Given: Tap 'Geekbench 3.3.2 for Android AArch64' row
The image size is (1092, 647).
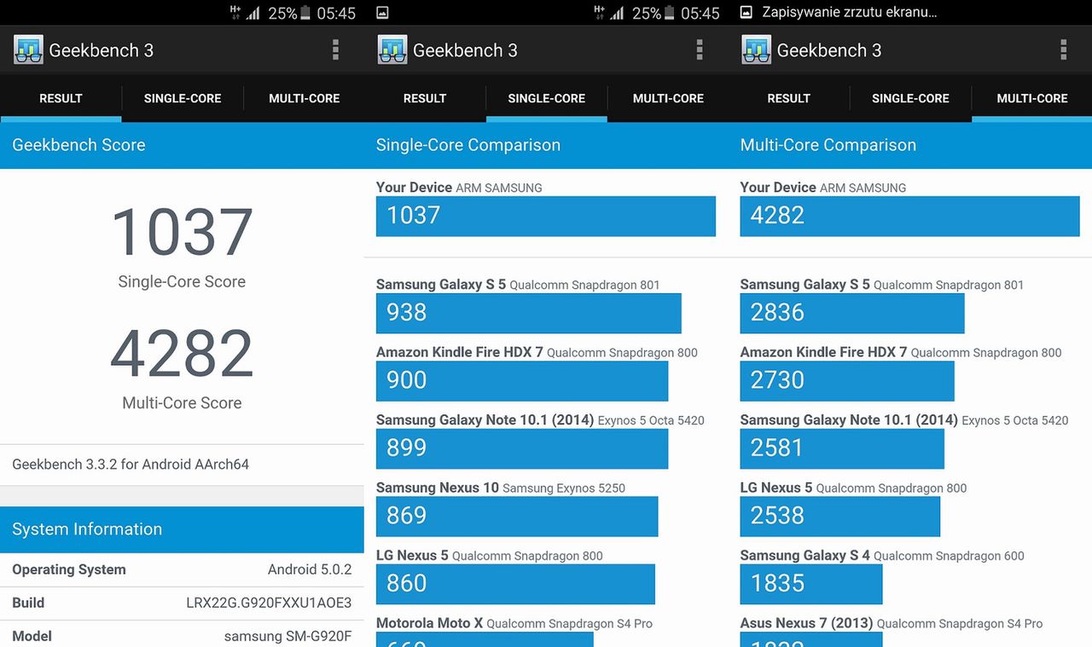Looking at the screenshot, I should (x=182, y=465).
